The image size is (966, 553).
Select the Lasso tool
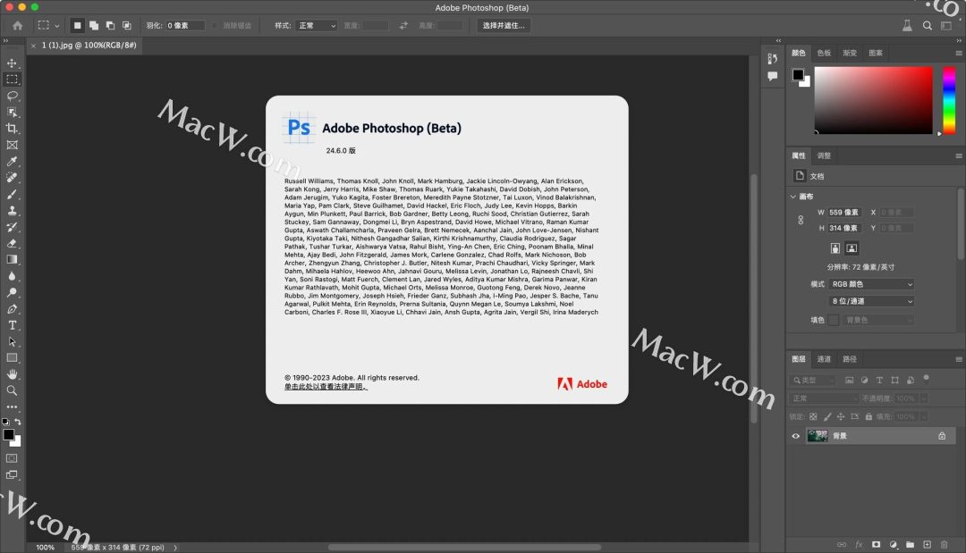(x=12, y=96)
